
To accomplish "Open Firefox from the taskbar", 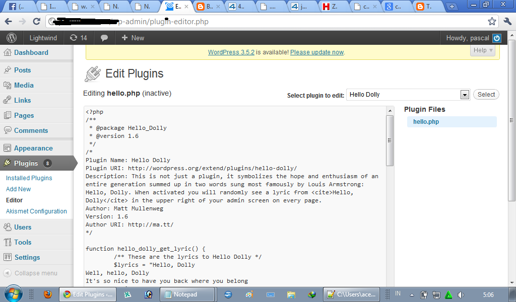I will point(48,294).
